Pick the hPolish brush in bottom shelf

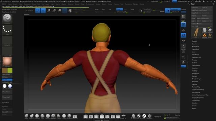[x=59, y=116]
